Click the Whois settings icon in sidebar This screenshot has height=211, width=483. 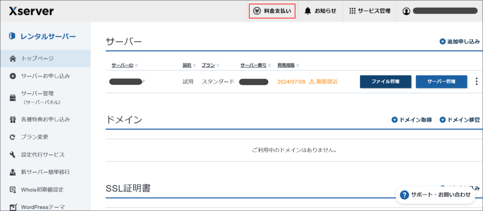click(13, 189)
